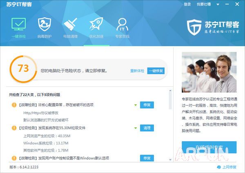The width and height of the screenshot is (245, 173).
Task: Click 共检查了22大类 summary heading
Action: coord(35,95)
